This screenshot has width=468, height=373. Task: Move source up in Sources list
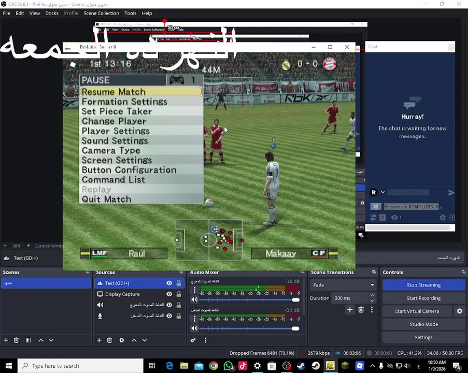(x=134, y=340)
